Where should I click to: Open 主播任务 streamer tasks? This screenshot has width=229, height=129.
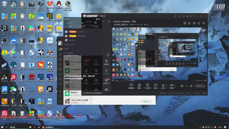point(106,62)
